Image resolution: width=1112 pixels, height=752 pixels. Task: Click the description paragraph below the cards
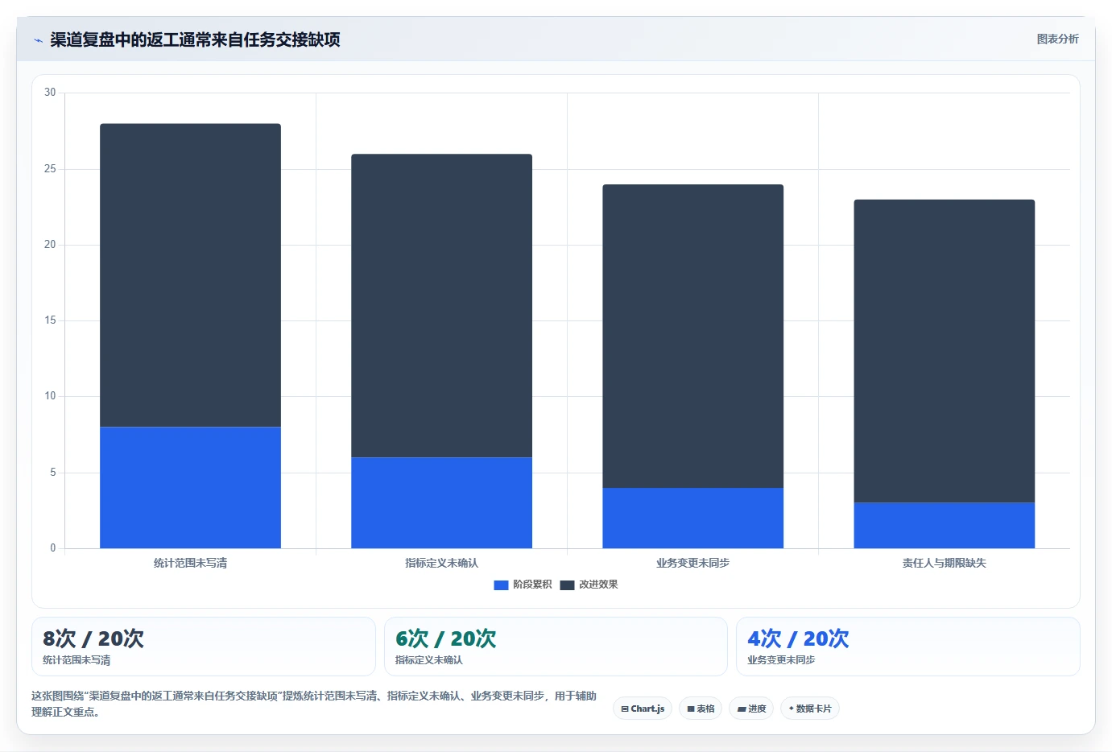(x=314, y=704)
